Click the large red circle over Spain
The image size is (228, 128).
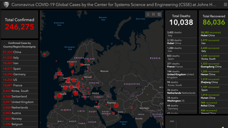point(60,95)
